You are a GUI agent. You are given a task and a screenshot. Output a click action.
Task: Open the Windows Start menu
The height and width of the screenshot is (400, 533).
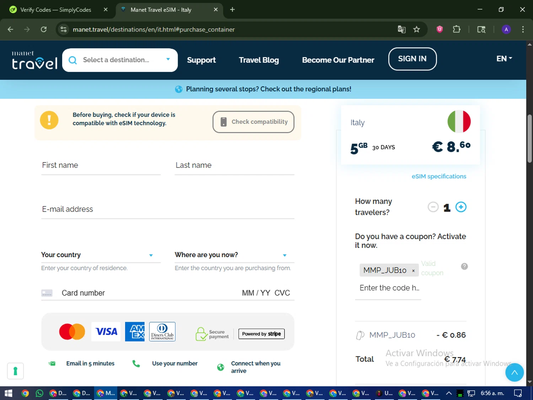coord(9,393)
